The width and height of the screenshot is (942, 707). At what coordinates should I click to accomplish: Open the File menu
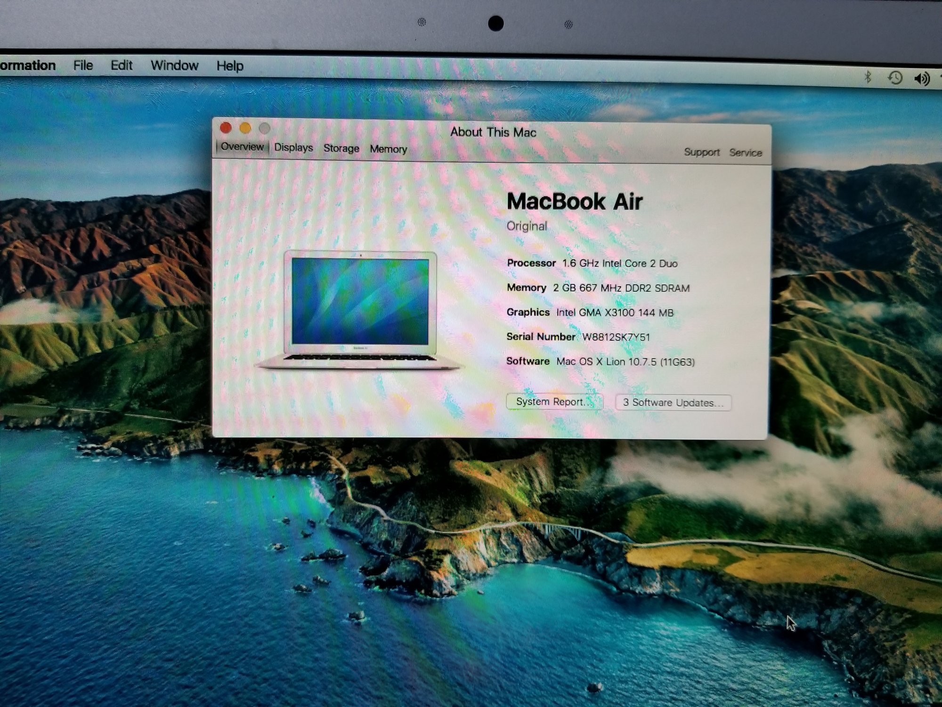coord(83,66)
